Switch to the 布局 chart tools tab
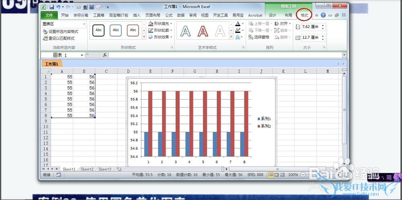 click(288, 15)
